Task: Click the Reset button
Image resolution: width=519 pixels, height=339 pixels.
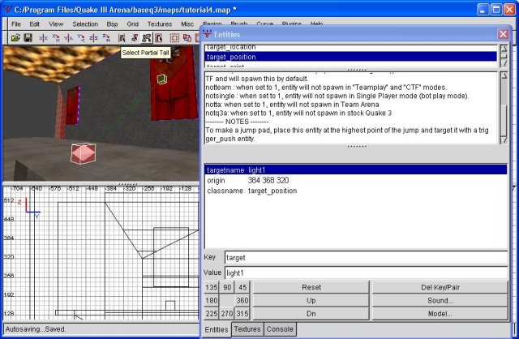Action: (311, 287)
